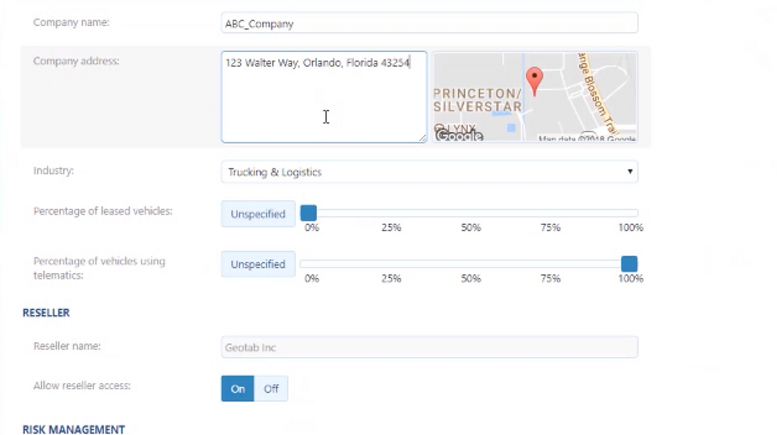Click the Google logo on the map

(459, 136)
